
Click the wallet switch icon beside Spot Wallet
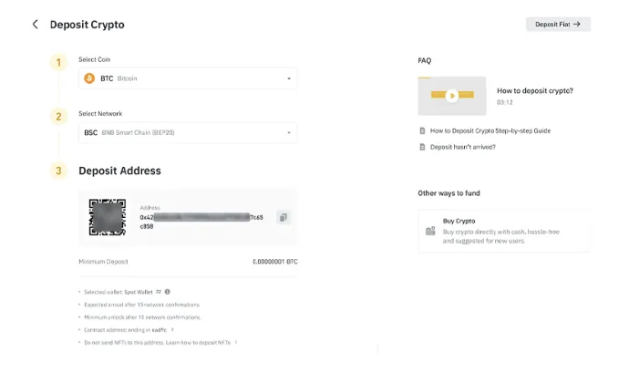point(159,292)
